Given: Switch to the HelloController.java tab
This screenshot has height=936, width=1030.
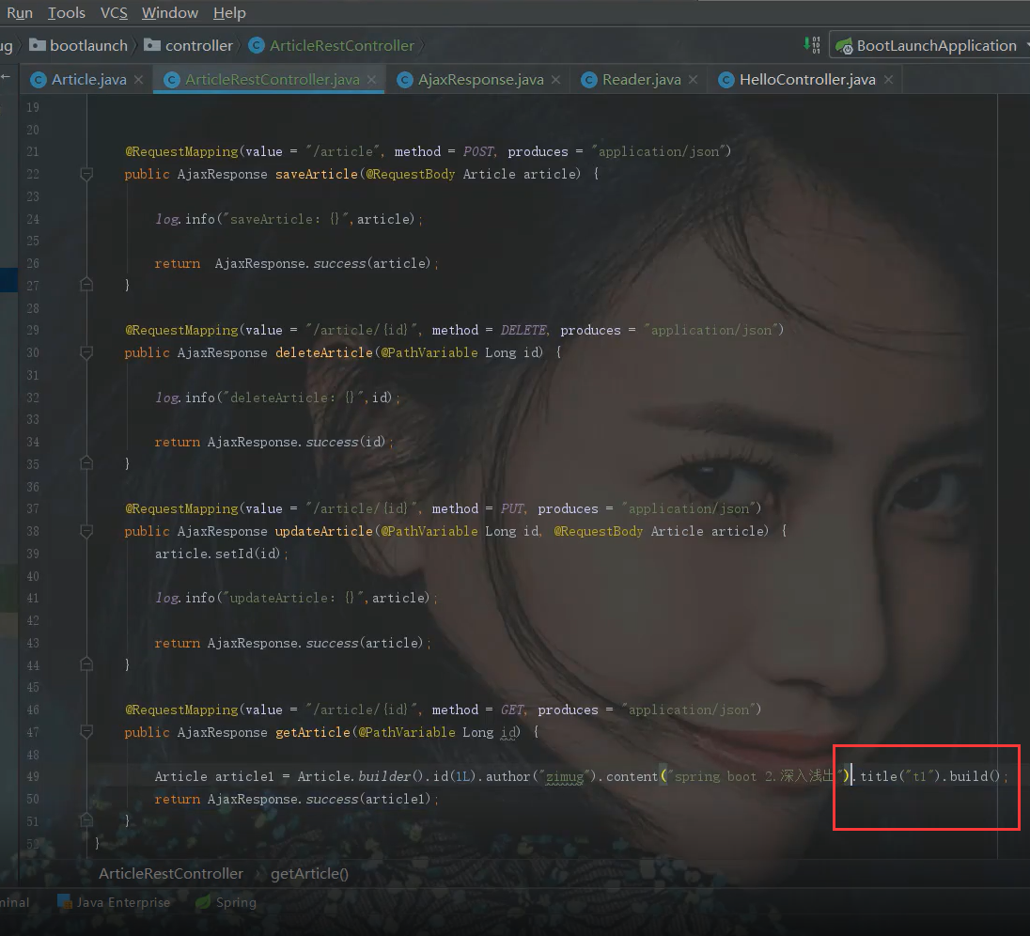Looking at the screenshot, I should (x=807, y=80).
